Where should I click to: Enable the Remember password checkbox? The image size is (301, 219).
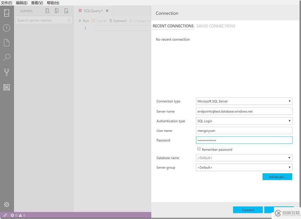[x=199, y=149]
